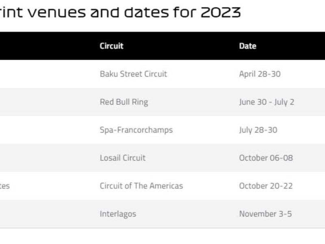Click the June 30 - July 2 date
This screenshot has width=325, height=244.
point(266,102)
